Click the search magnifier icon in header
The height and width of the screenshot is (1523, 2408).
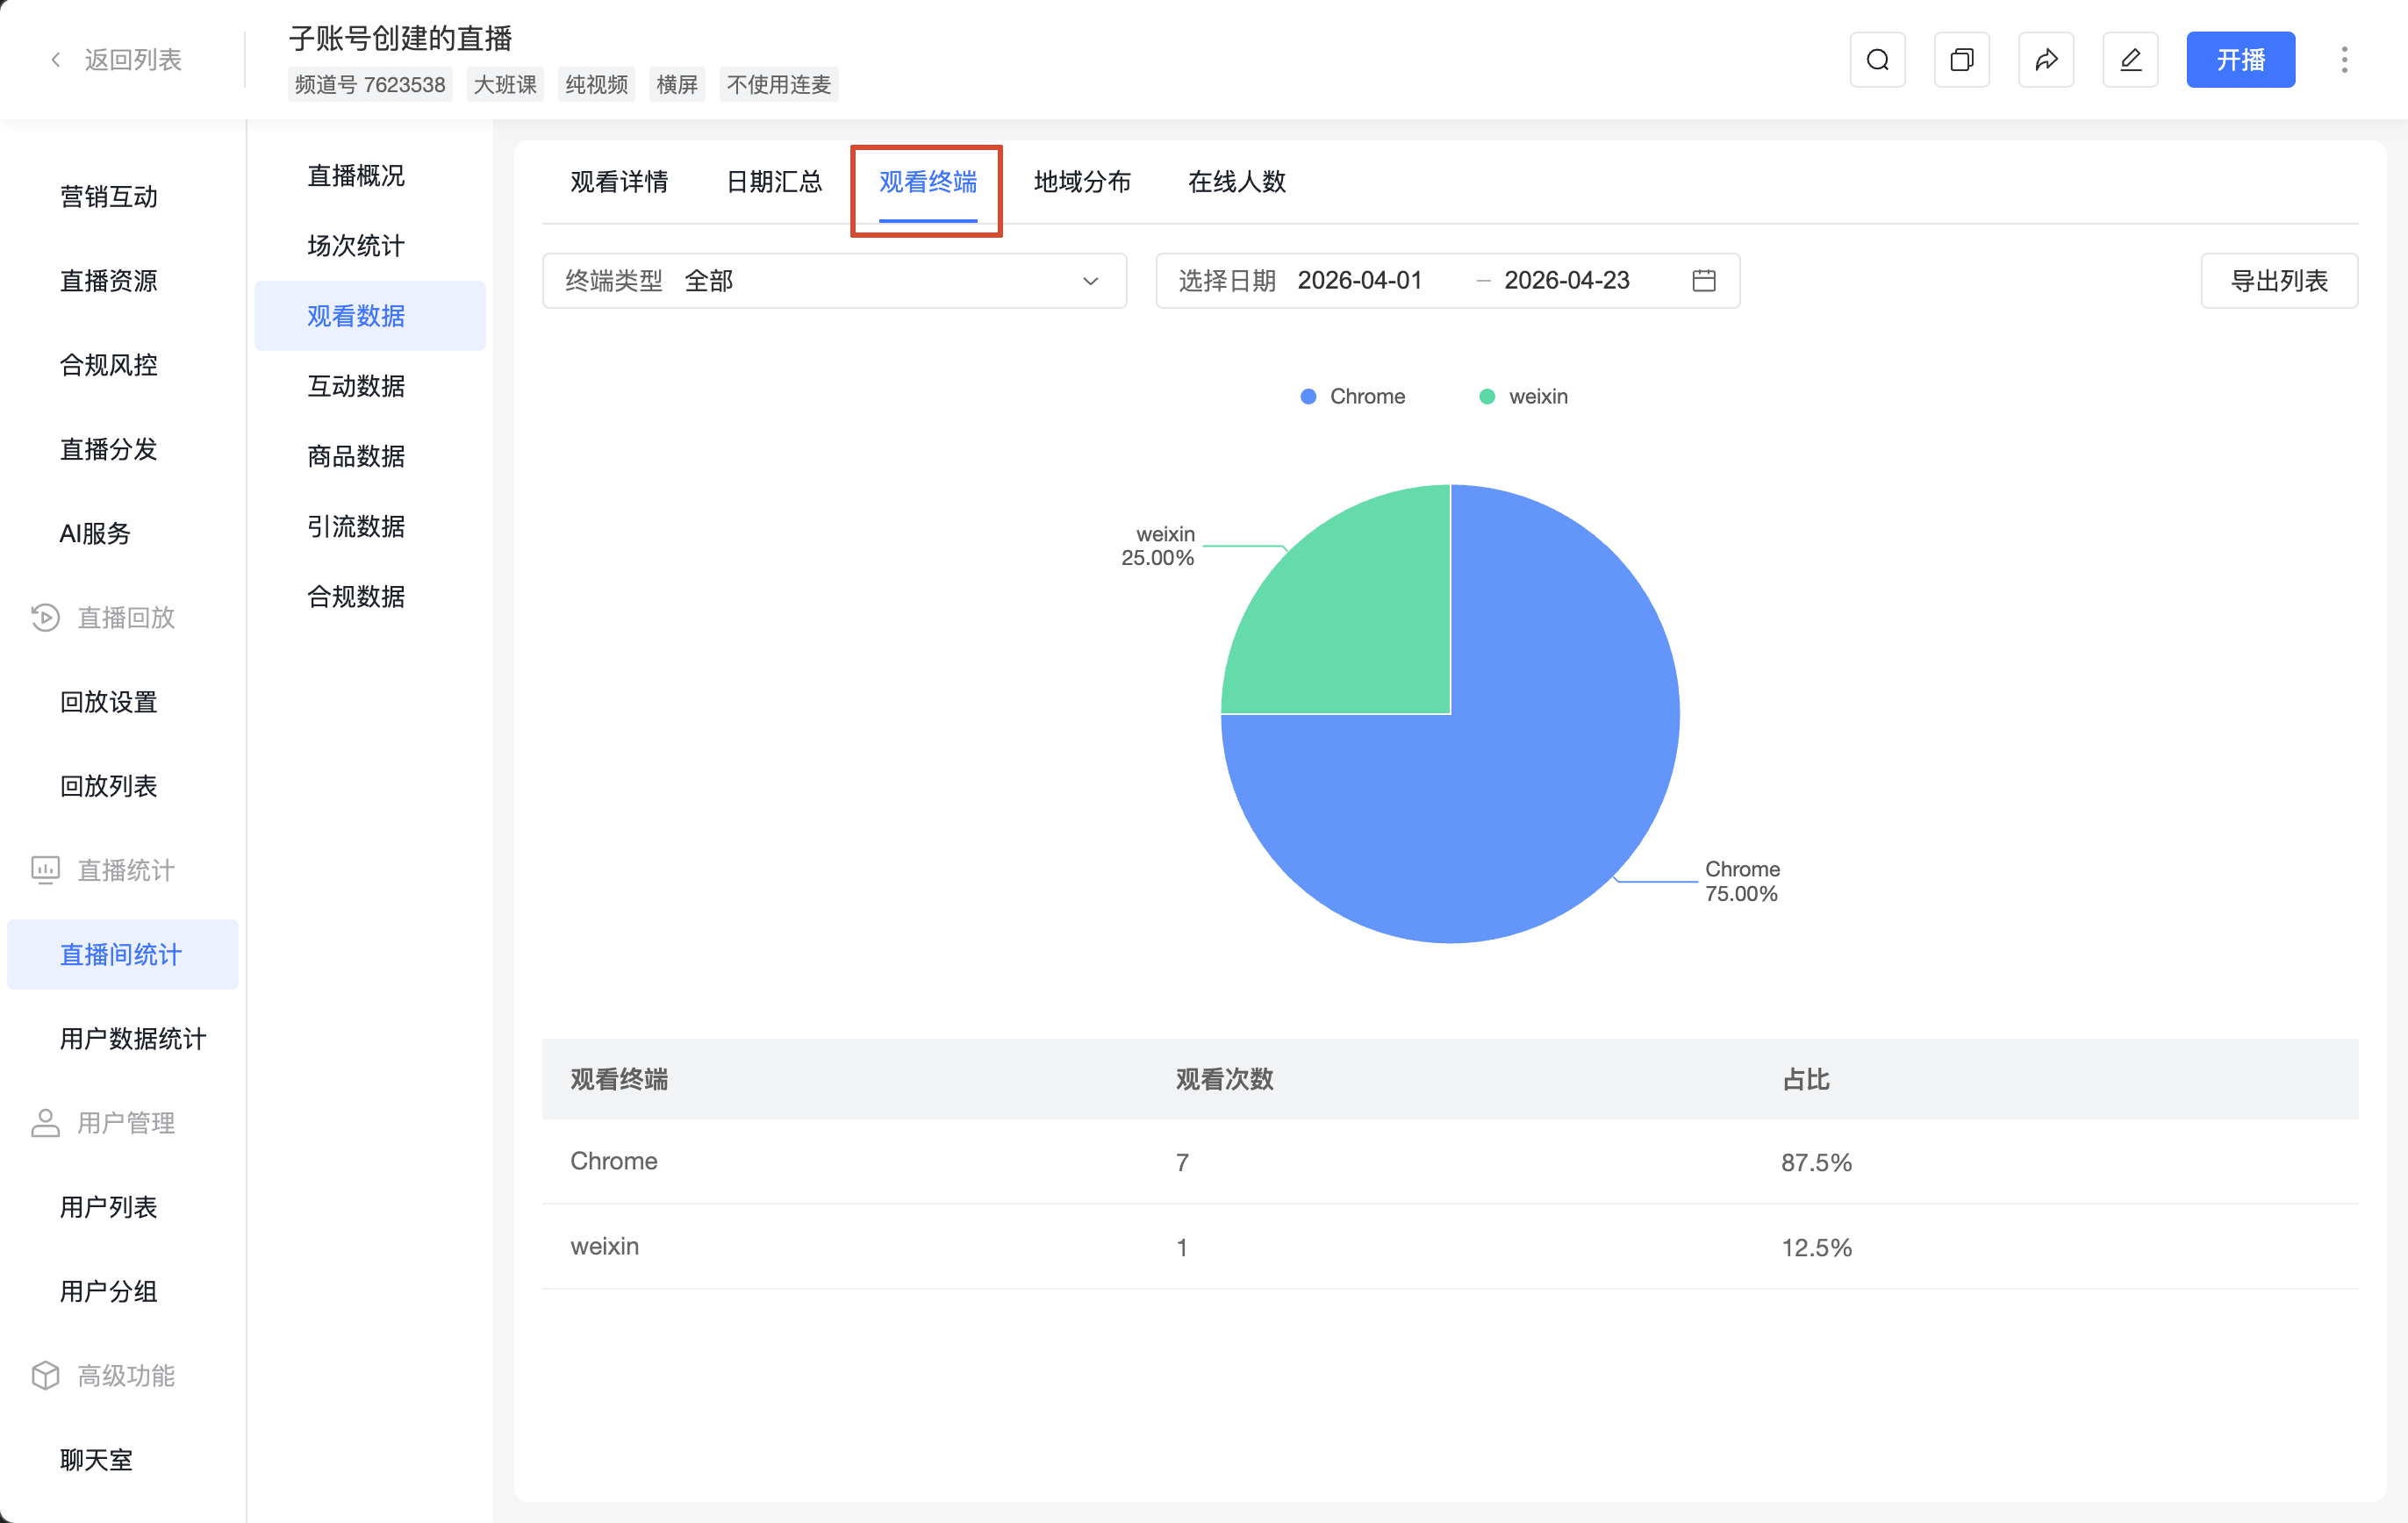point(1877,60)
